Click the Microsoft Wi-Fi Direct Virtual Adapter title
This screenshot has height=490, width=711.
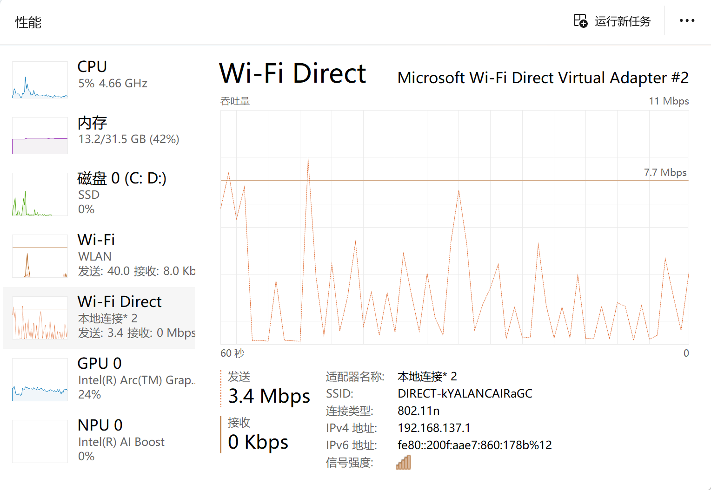543,78
